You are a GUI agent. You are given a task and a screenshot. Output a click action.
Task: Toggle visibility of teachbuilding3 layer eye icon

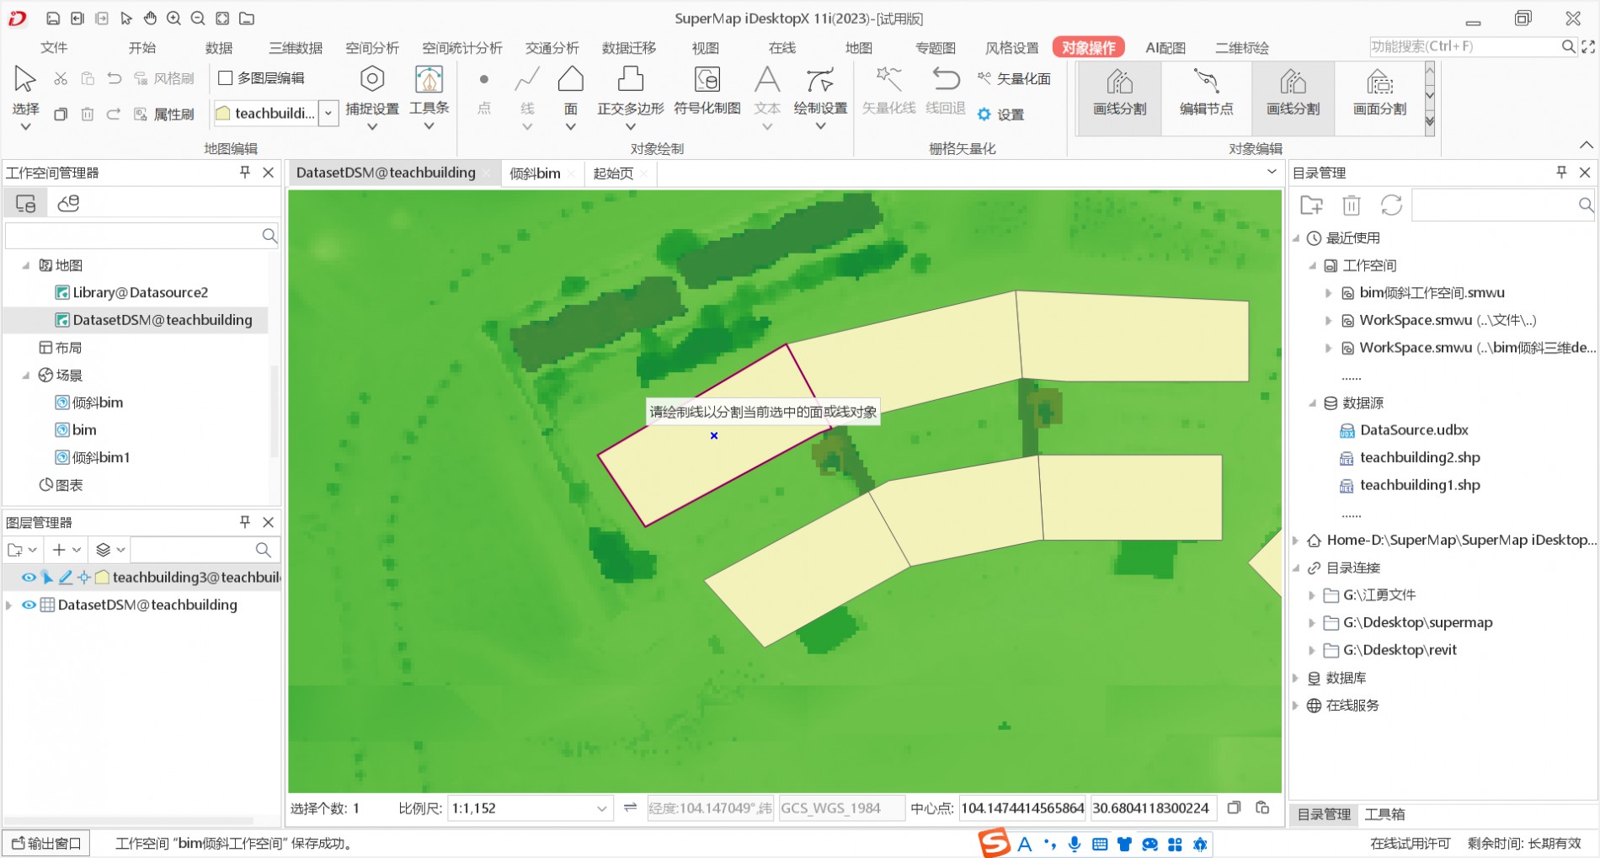click(29, 577)
